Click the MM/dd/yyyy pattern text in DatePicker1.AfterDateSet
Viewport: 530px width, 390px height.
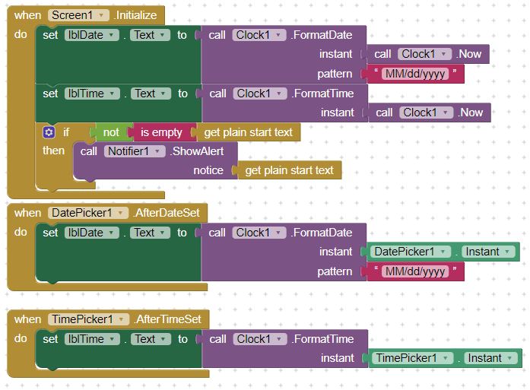point(415,271)
